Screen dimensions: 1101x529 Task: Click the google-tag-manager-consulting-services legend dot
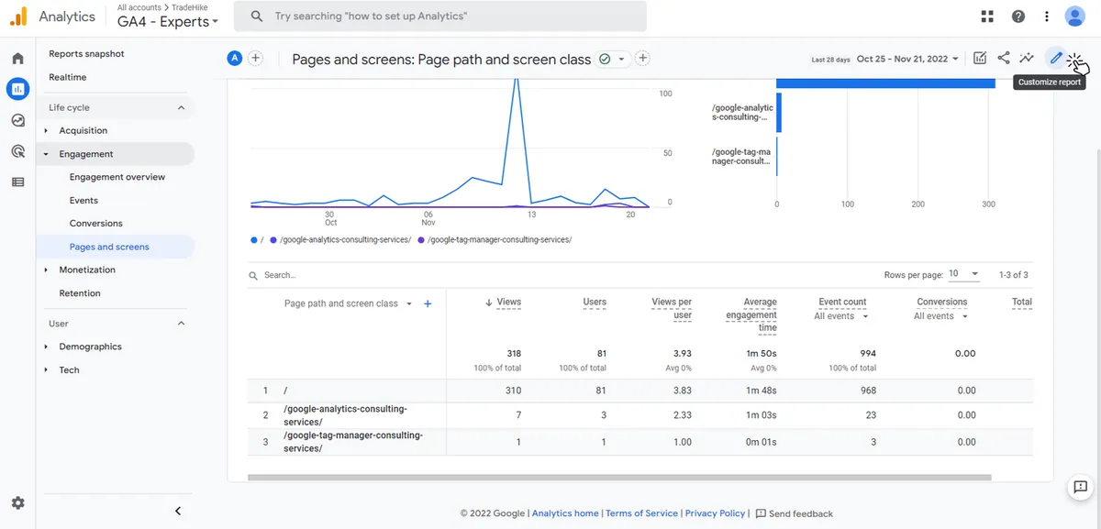coord(421,239)
